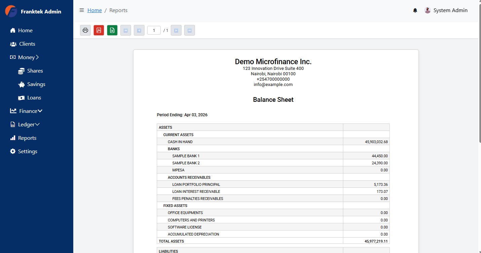Print the Balance Sheet report
Viewport: 481px width, 253px height.
pyautogui.click(x=85, y=30)
